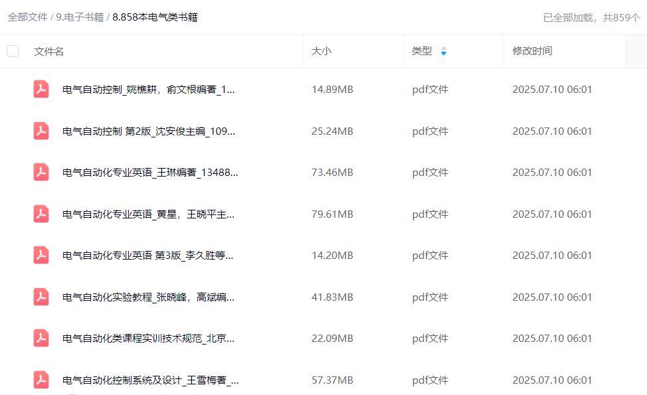Click PDF icon for 电气自动控制_姚樵耕 file
Viewport: 647px width, 395px height.
click(x=42, y=89)
